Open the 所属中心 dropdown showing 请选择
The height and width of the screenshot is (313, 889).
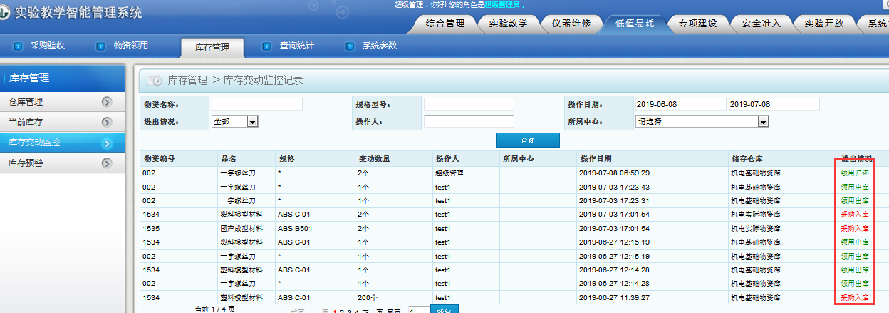(x=763, y=122)
